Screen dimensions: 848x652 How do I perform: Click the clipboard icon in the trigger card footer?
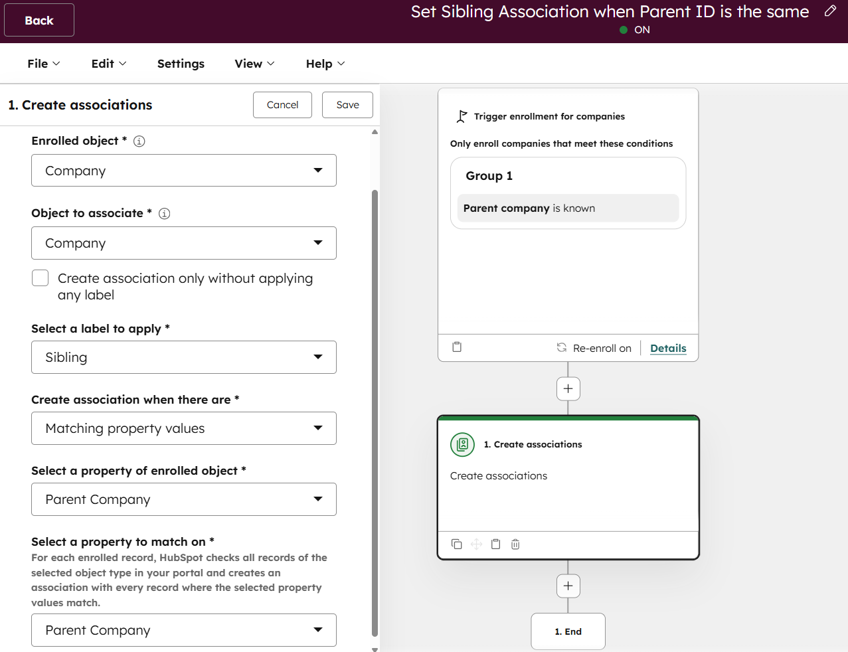[x=457, y=347]
